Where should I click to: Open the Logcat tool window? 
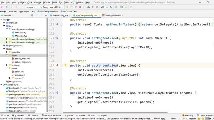pos(103,115)
